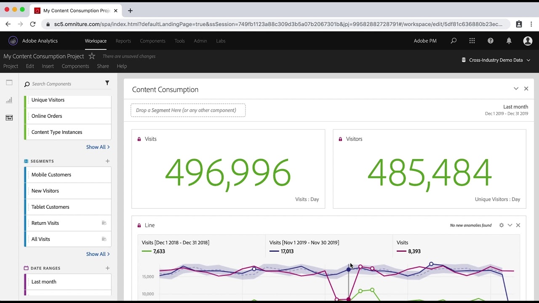Select the Mobile Customers segment
539x303 pixels.
point(68,175)
